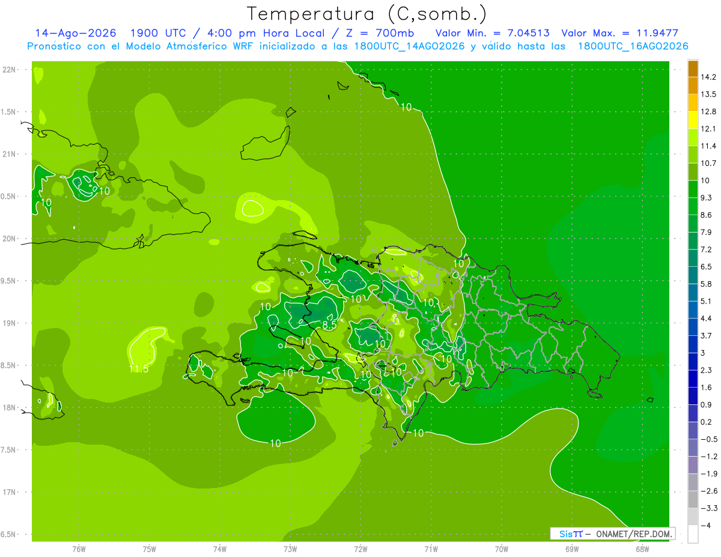Viewport: 721px width, 557px height.
Task: Select valid-until time "1800UTC_16AGO2026"
Action: click(633, 46)
